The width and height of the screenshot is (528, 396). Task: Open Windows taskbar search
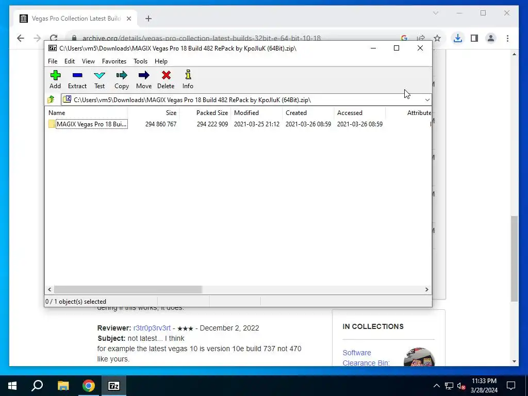37,386
